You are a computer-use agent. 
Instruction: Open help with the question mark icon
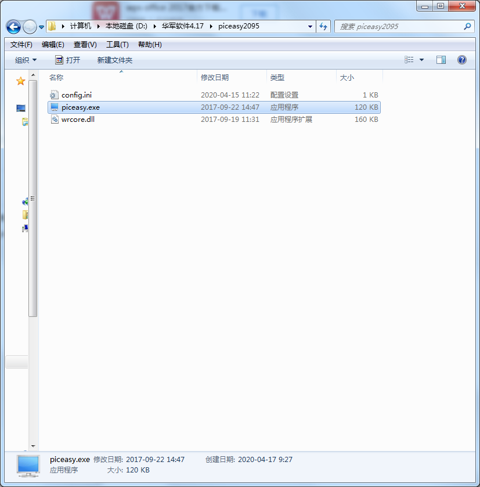(x=461, y=60)
